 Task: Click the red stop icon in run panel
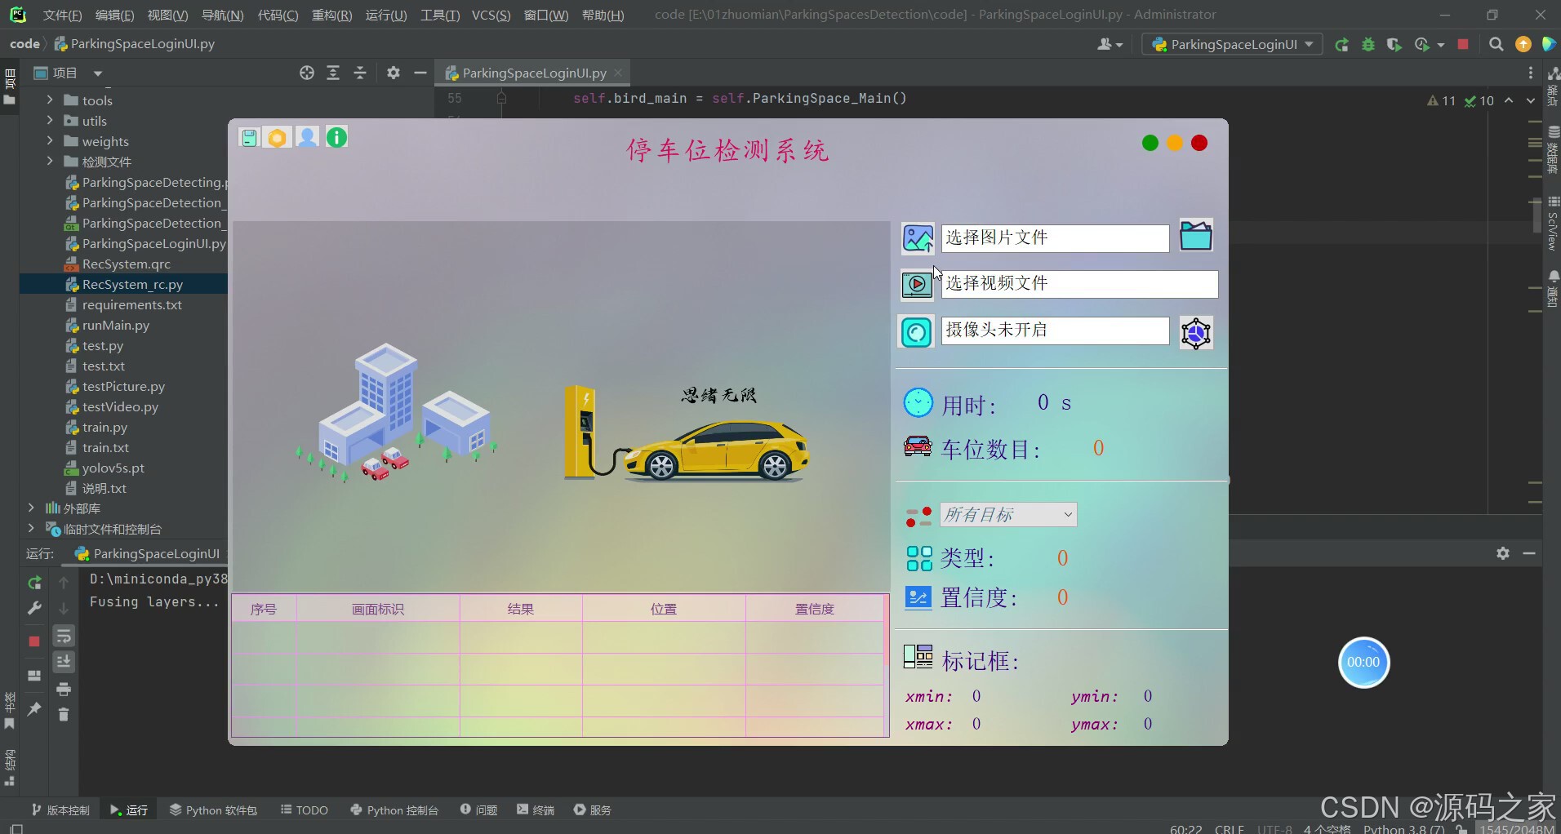(34, 641)
